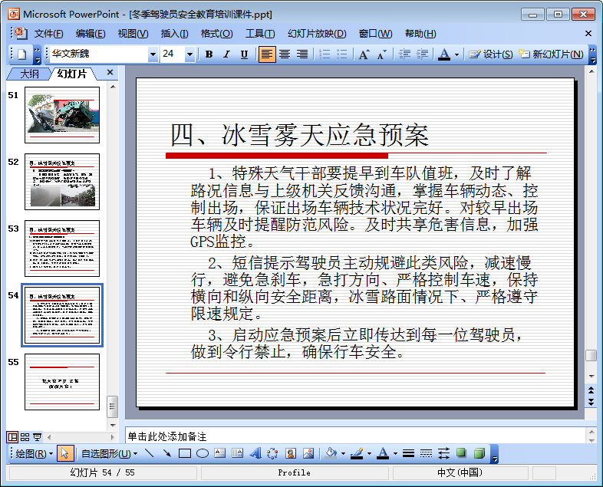Insert a picture from file
The height and width of the screenshot is (487, 603).
(308, 453)
